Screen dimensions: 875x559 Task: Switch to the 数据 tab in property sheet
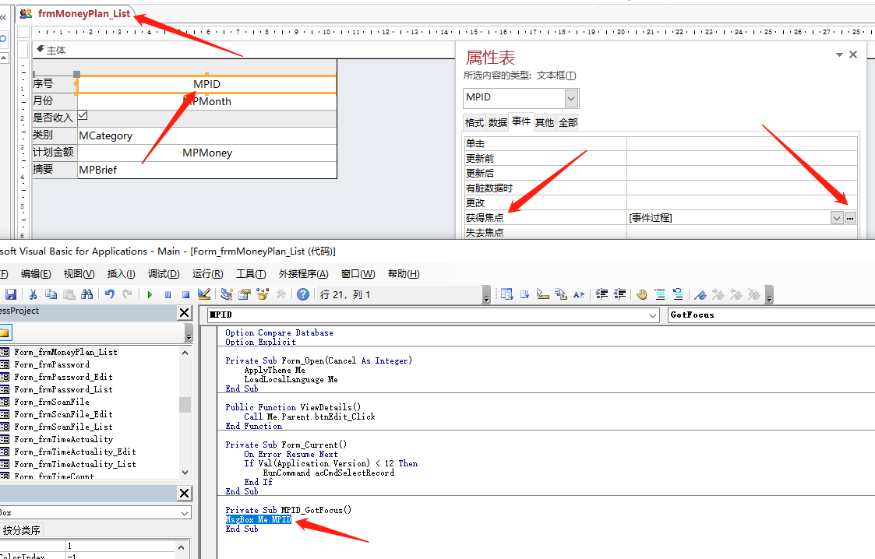point(498,122)
